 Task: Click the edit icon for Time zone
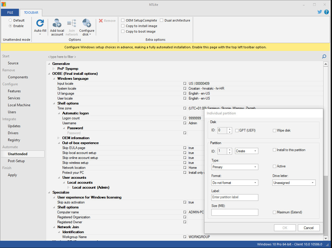185,108
